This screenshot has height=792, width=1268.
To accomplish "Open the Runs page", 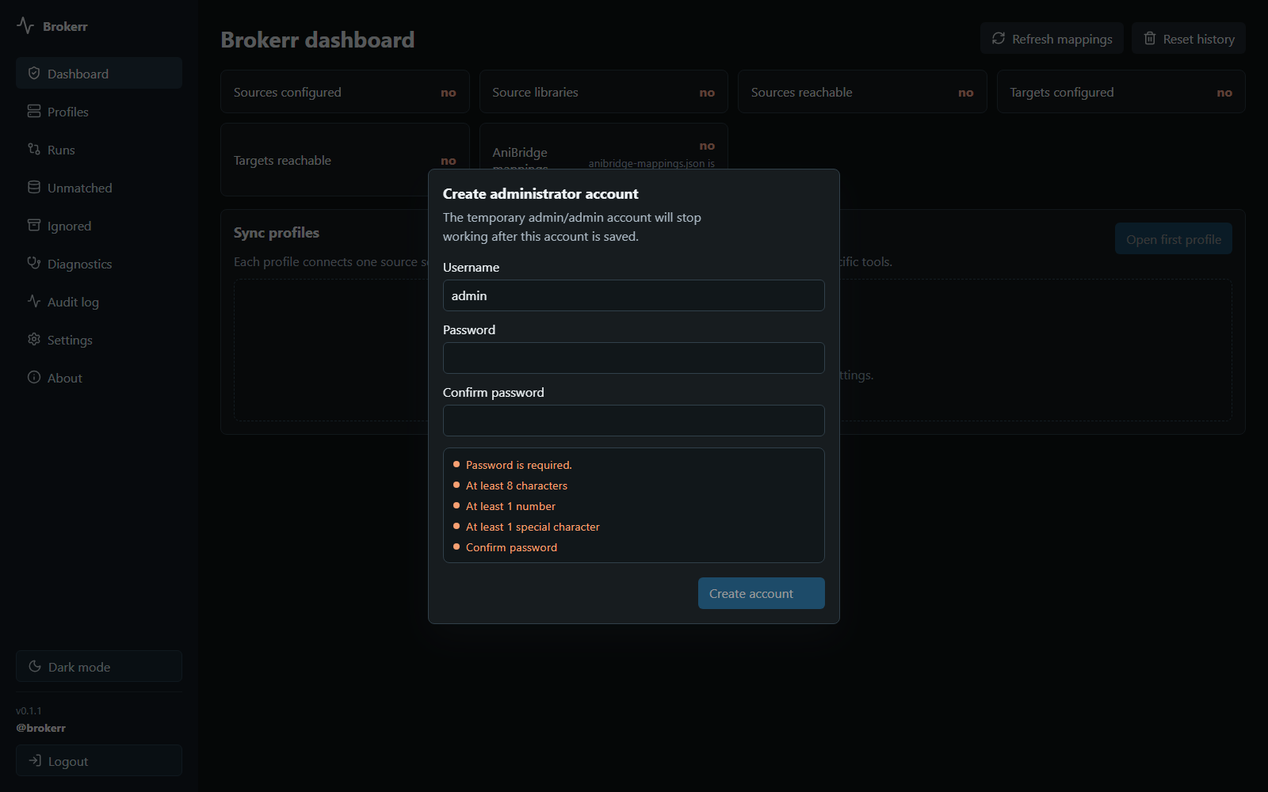I will tap(99, 149).
